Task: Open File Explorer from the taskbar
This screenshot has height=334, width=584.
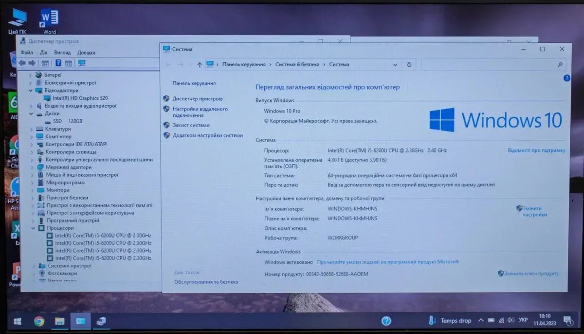Action: [59, 321]
